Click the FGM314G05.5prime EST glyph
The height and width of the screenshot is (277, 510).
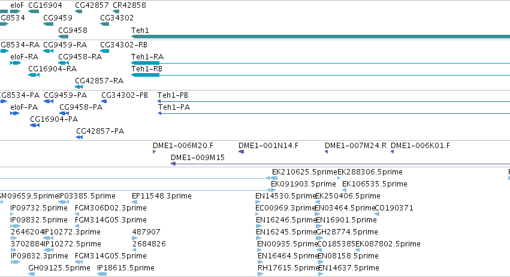click(79, 262)
